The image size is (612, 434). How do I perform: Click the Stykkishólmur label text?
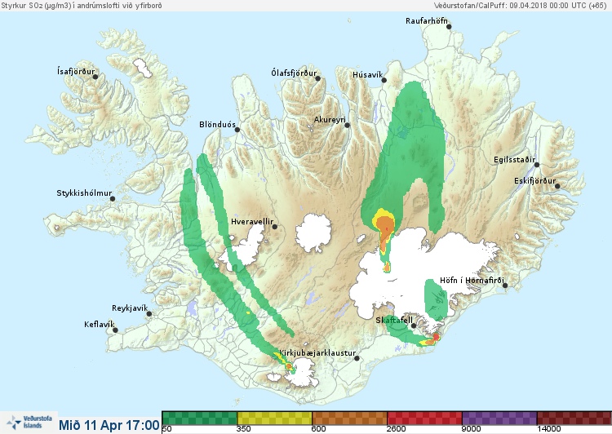click(84, 193)
